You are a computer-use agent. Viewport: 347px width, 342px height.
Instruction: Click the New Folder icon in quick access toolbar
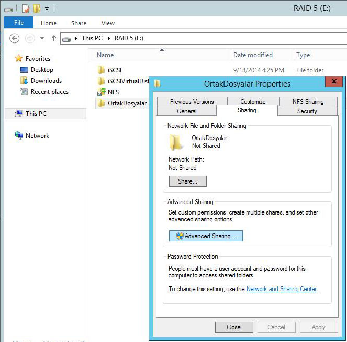pyautogui.click(x=37, y=8)
